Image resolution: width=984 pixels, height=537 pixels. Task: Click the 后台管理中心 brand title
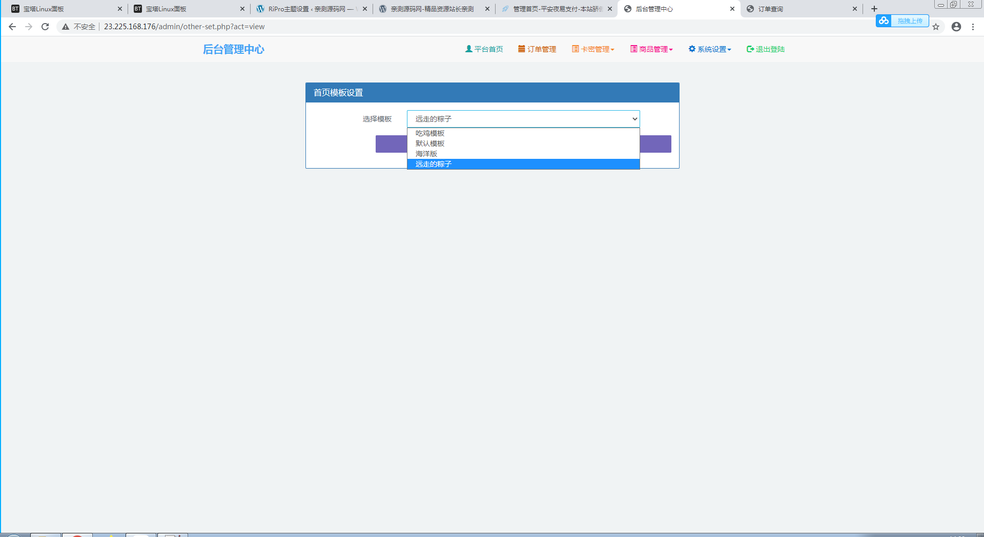click(234, 49)
